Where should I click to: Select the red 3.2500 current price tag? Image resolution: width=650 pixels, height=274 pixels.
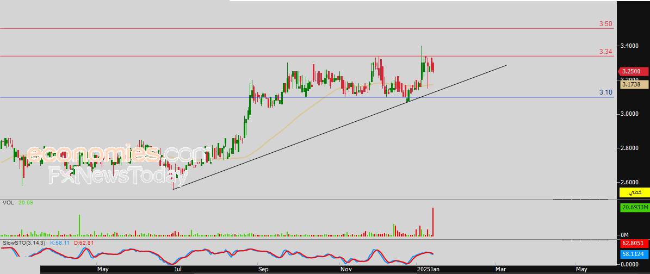(633, 71)
